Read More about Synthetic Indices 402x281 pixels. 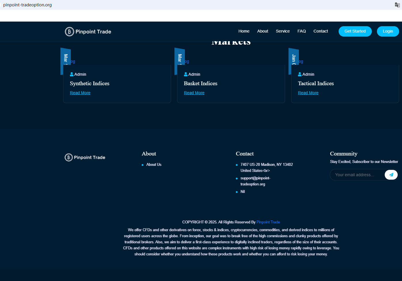pyautogui.click(x=80, y=93)
